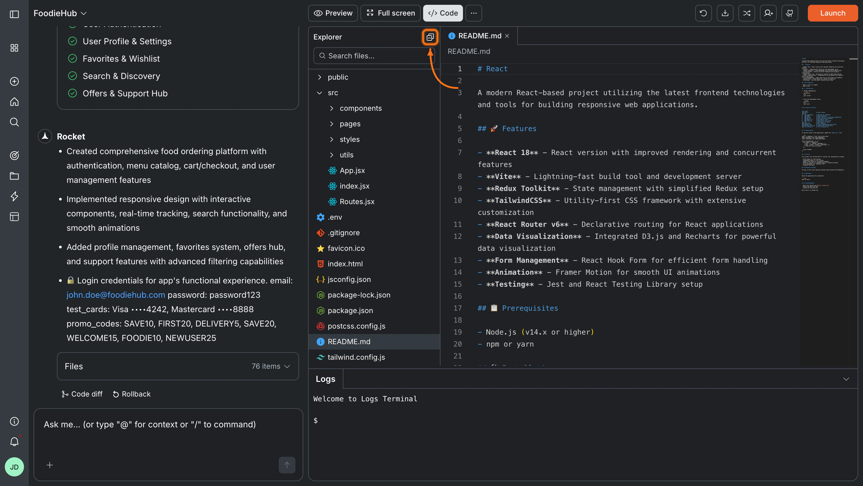This screenshot has width=863, height=486.
Task: Open the FoodieHub project dropdown
Action: [x=60, y=13]
